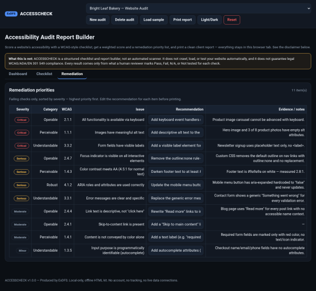Toggle Light/Dark theme

click(210, 20)
